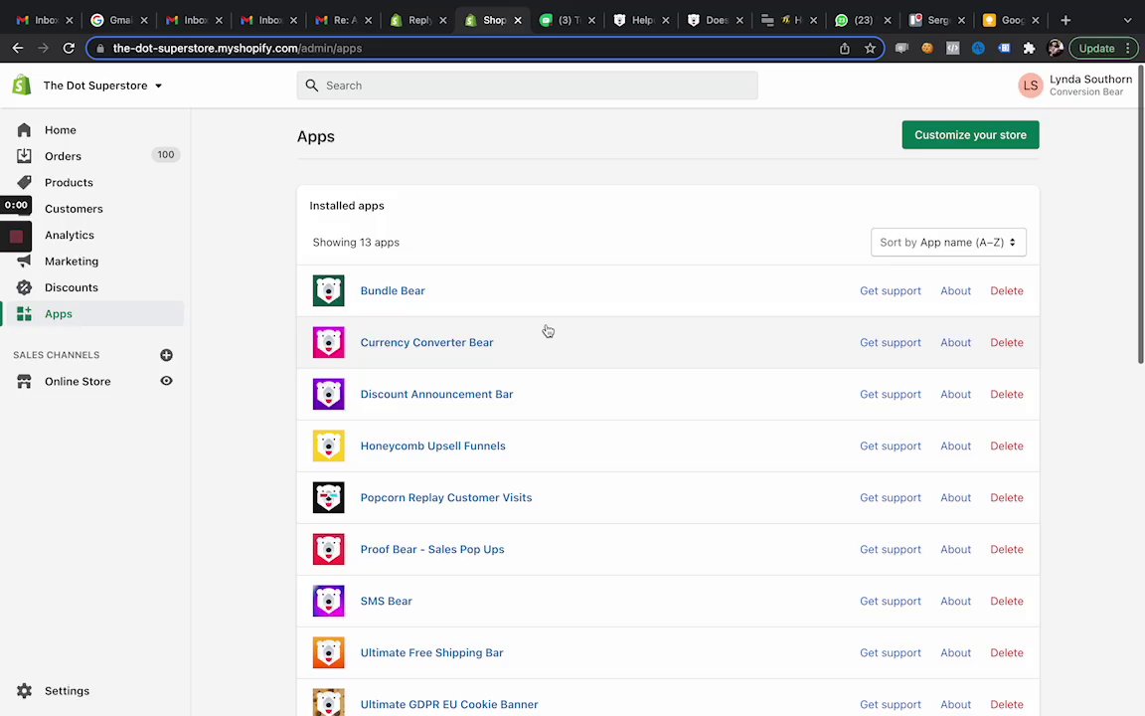The height and width of the screenshot is (716, 1145).
Task: Click the Shopify bag logo
Action: [x=22, y=85]
